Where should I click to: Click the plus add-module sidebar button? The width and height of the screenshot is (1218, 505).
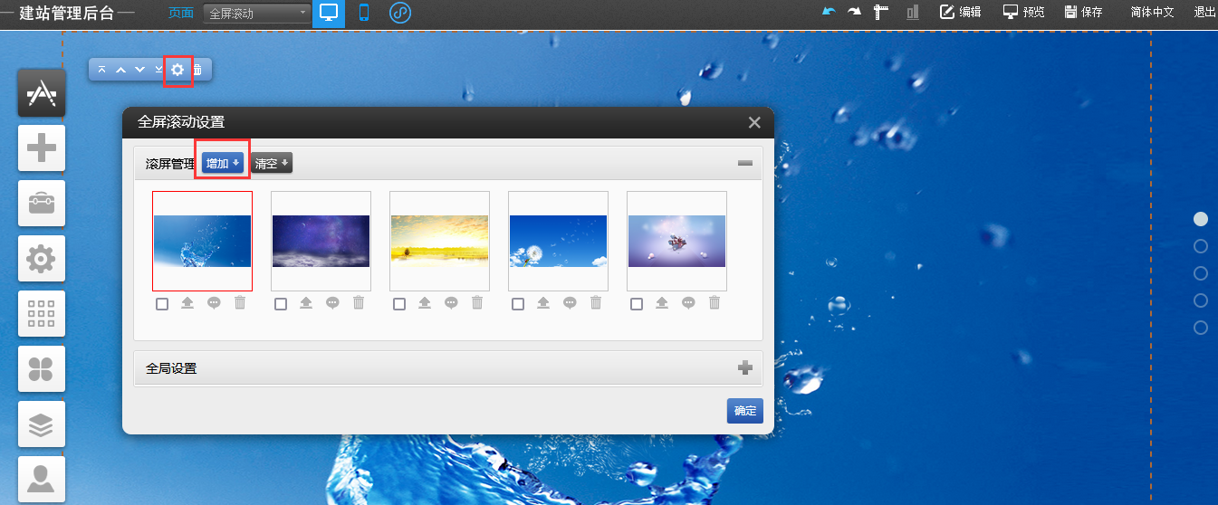click(42, 148)
